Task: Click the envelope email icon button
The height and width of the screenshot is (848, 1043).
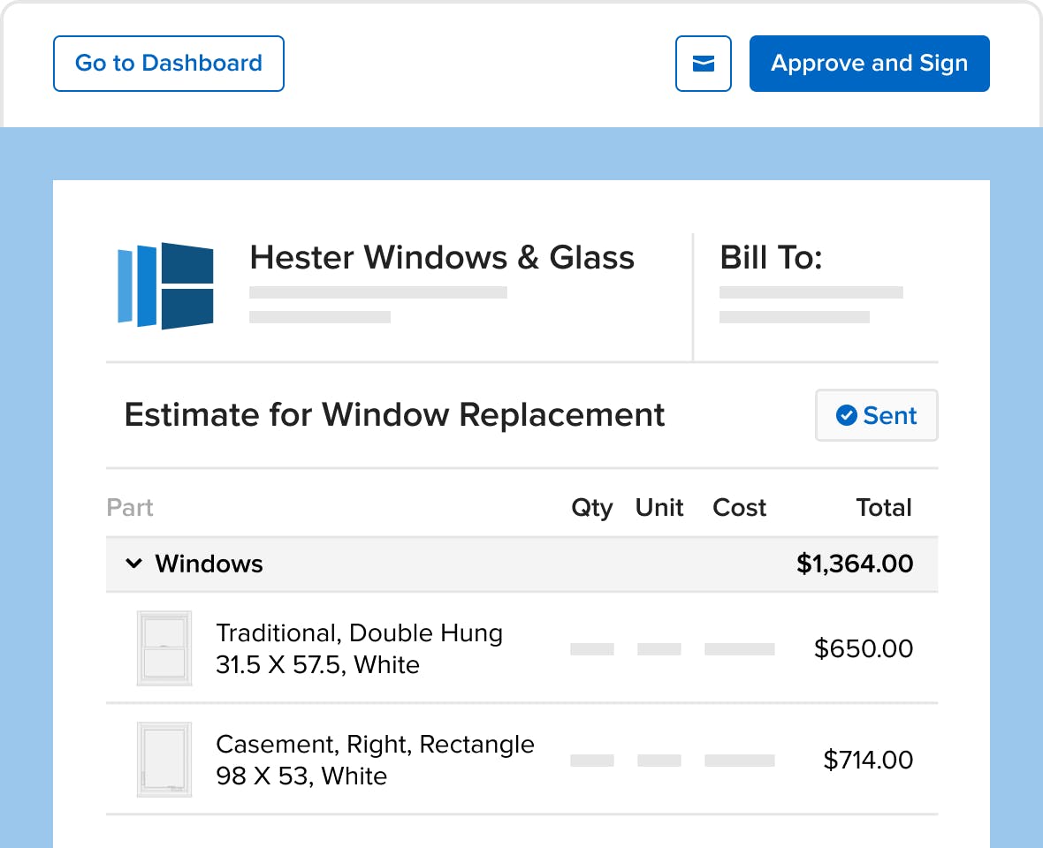Action: pyautogui.click(x=703, y=64)
